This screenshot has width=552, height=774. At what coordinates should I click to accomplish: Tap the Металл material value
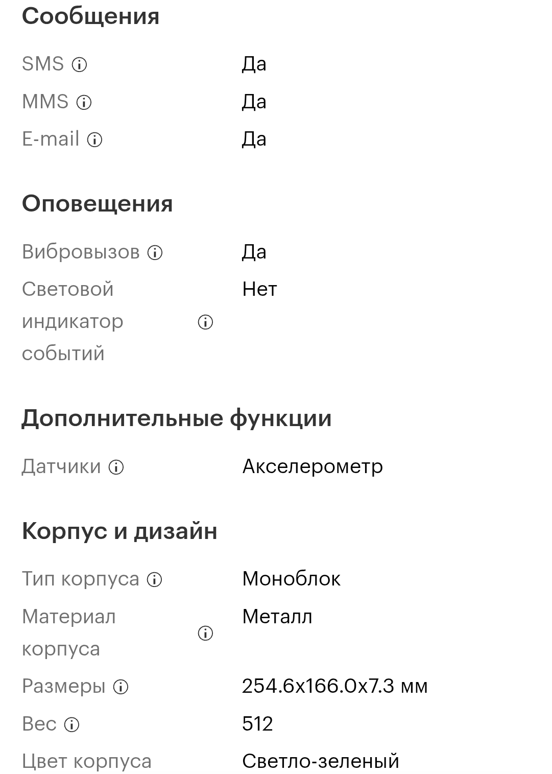point(277,617)
